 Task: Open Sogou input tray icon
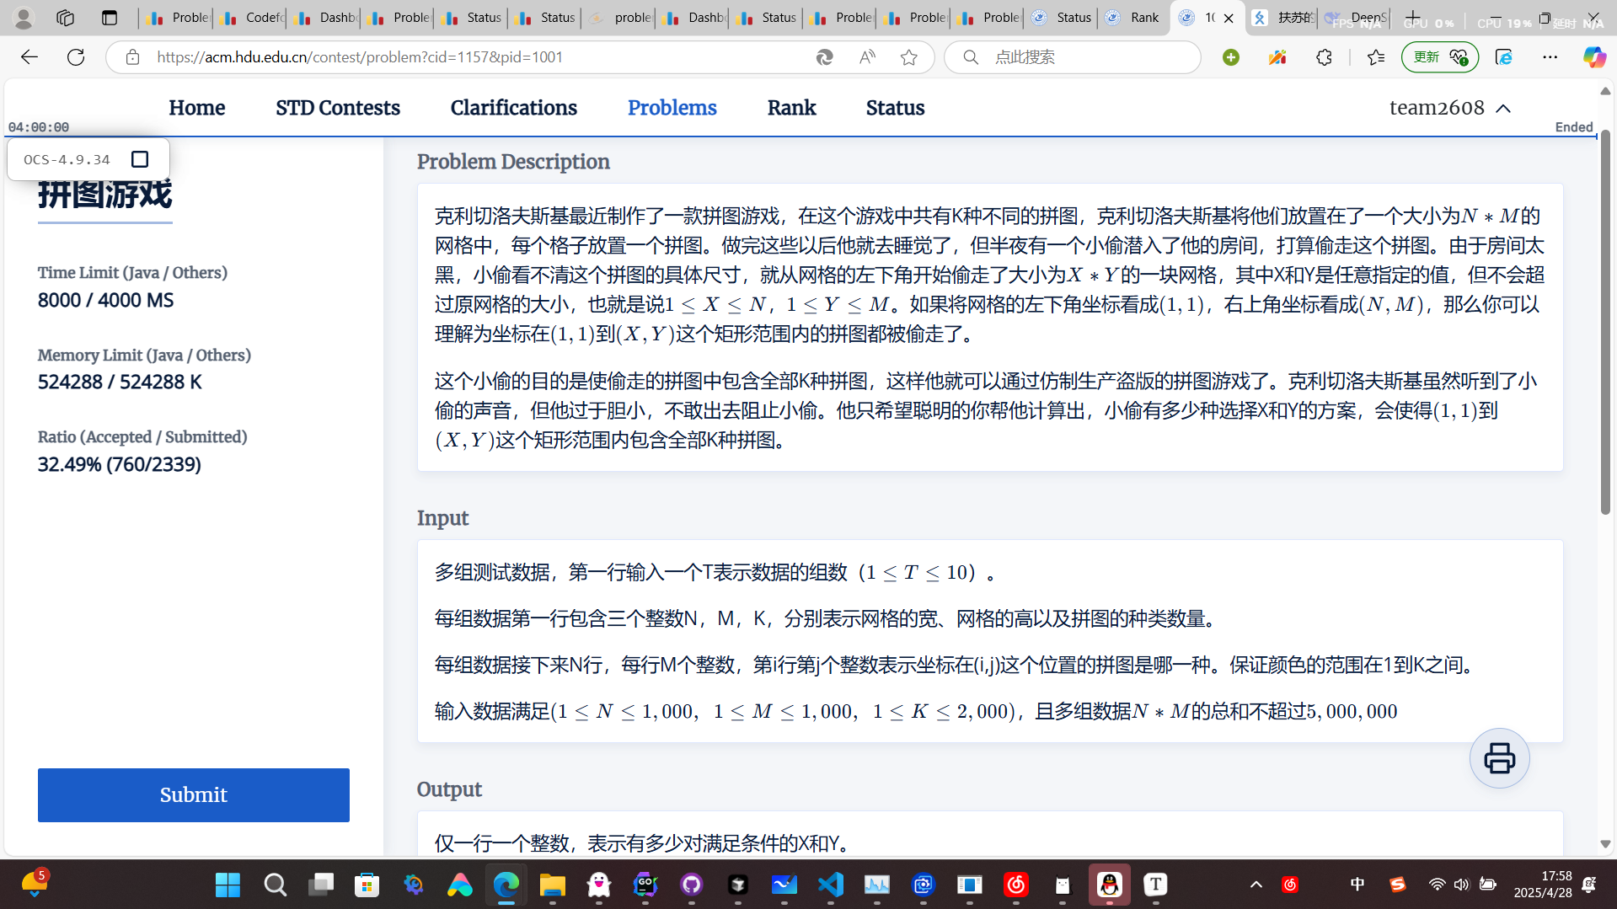click(1398, 885)
